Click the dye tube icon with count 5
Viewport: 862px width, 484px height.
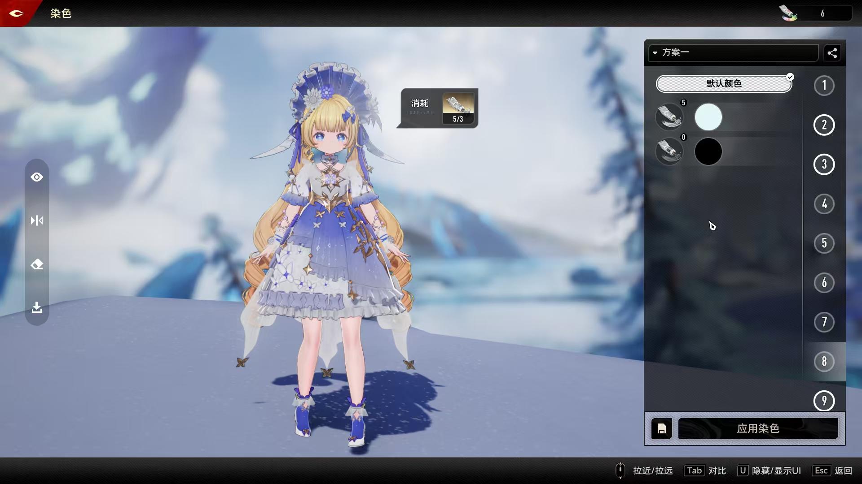coord(669,117)
